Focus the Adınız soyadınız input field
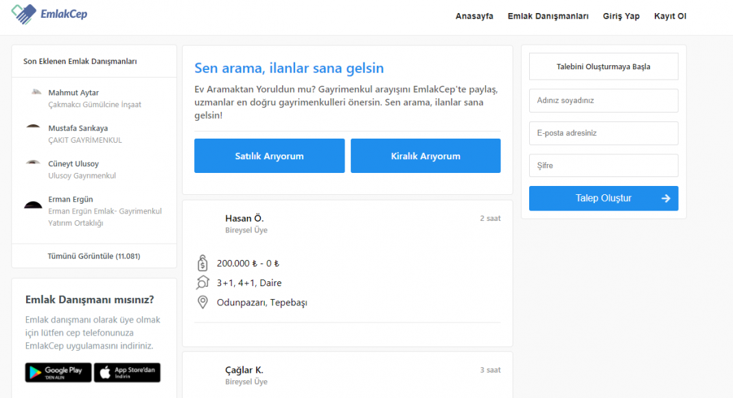This screenshot has width=733, height=398. pyautogui.click(x=603, y=100)
